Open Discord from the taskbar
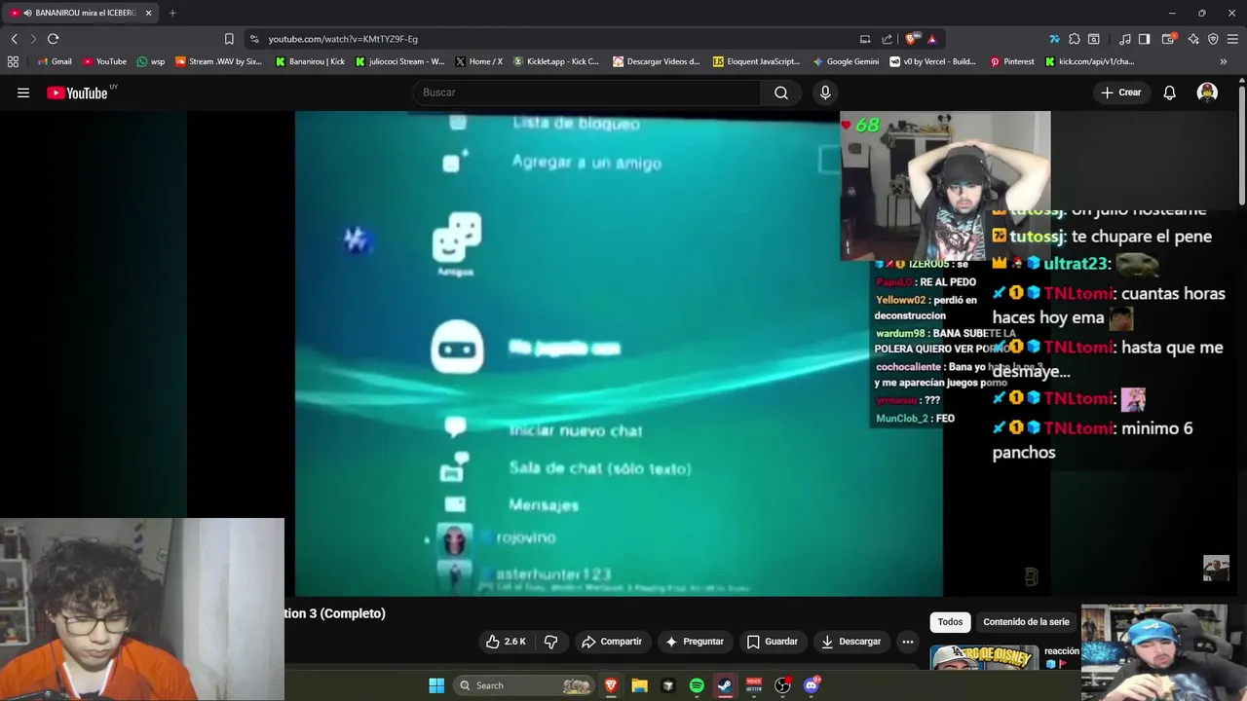The width and height of the screenshot is (1247, 701). coord(812,685)
